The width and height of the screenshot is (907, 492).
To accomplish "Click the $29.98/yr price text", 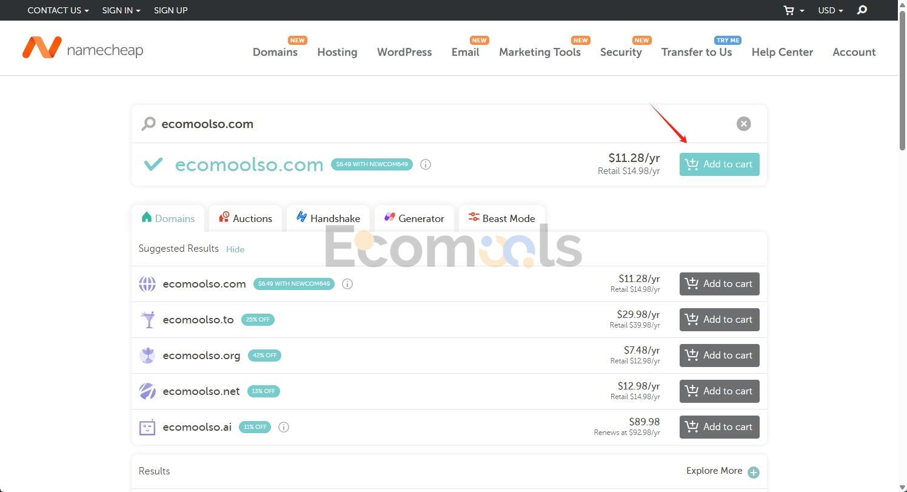I will (x=639, y=314).
